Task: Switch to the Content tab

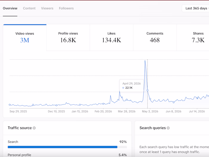Action: pyautogui.click(x=29, y=8)
